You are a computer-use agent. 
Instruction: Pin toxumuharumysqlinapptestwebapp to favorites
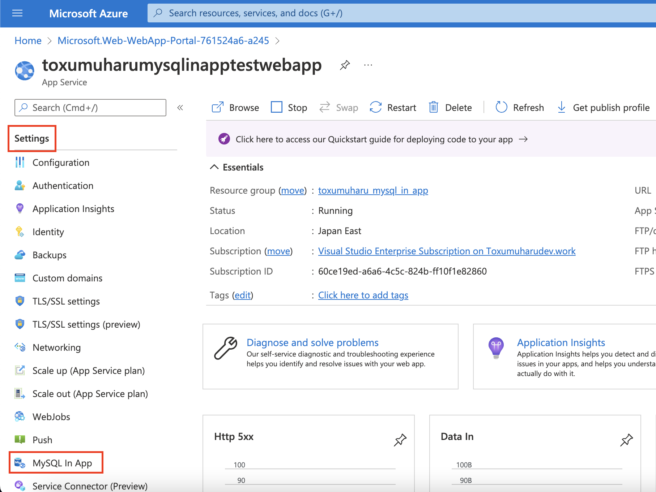coord(345,65)
